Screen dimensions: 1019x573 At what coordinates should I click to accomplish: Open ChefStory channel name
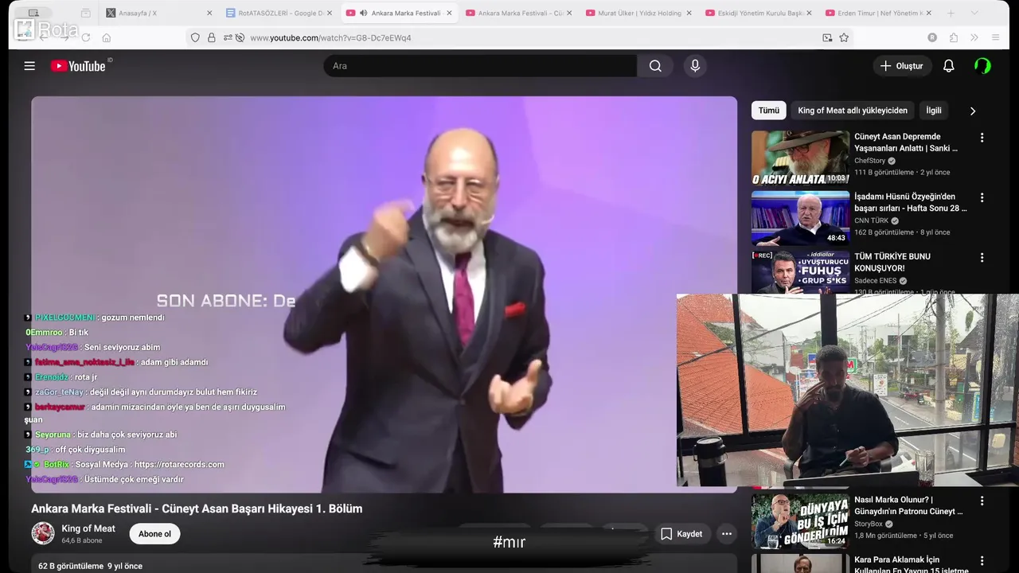(869, 161)
